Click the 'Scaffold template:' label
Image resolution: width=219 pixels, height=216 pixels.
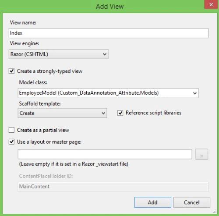[40, 104]
